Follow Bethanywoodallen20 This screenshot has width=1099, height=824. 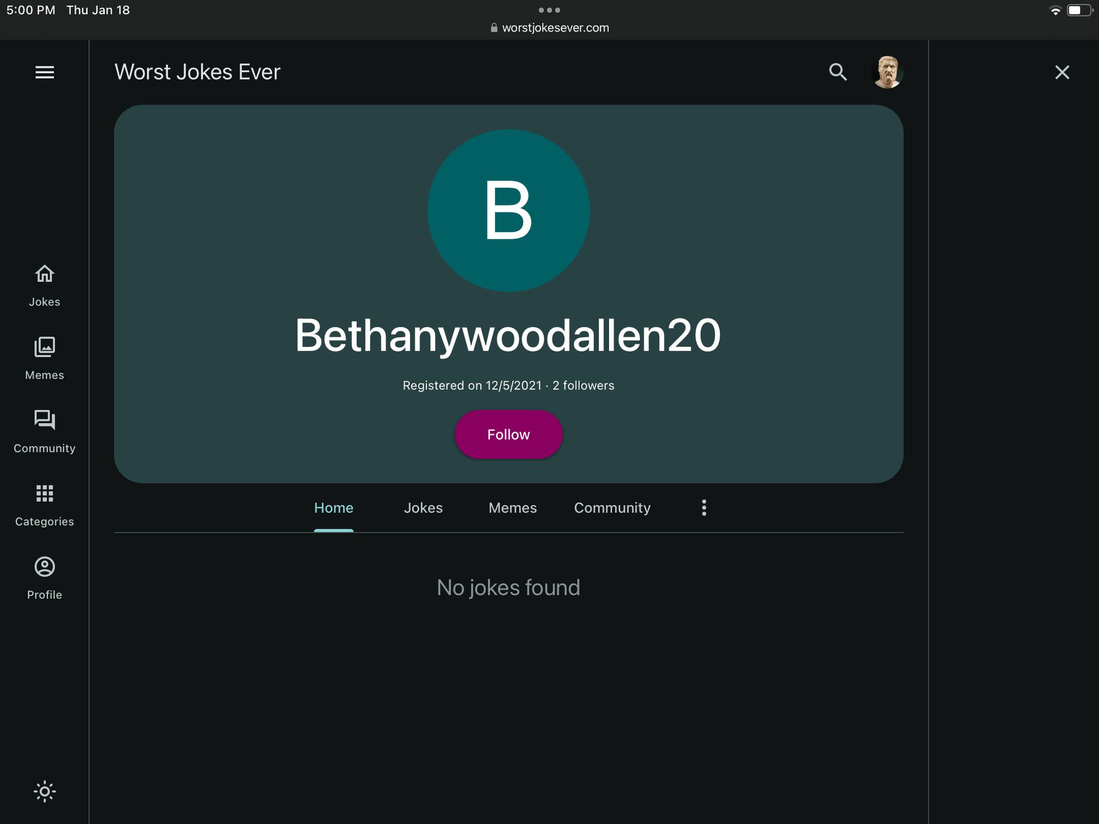click(508, 434)
